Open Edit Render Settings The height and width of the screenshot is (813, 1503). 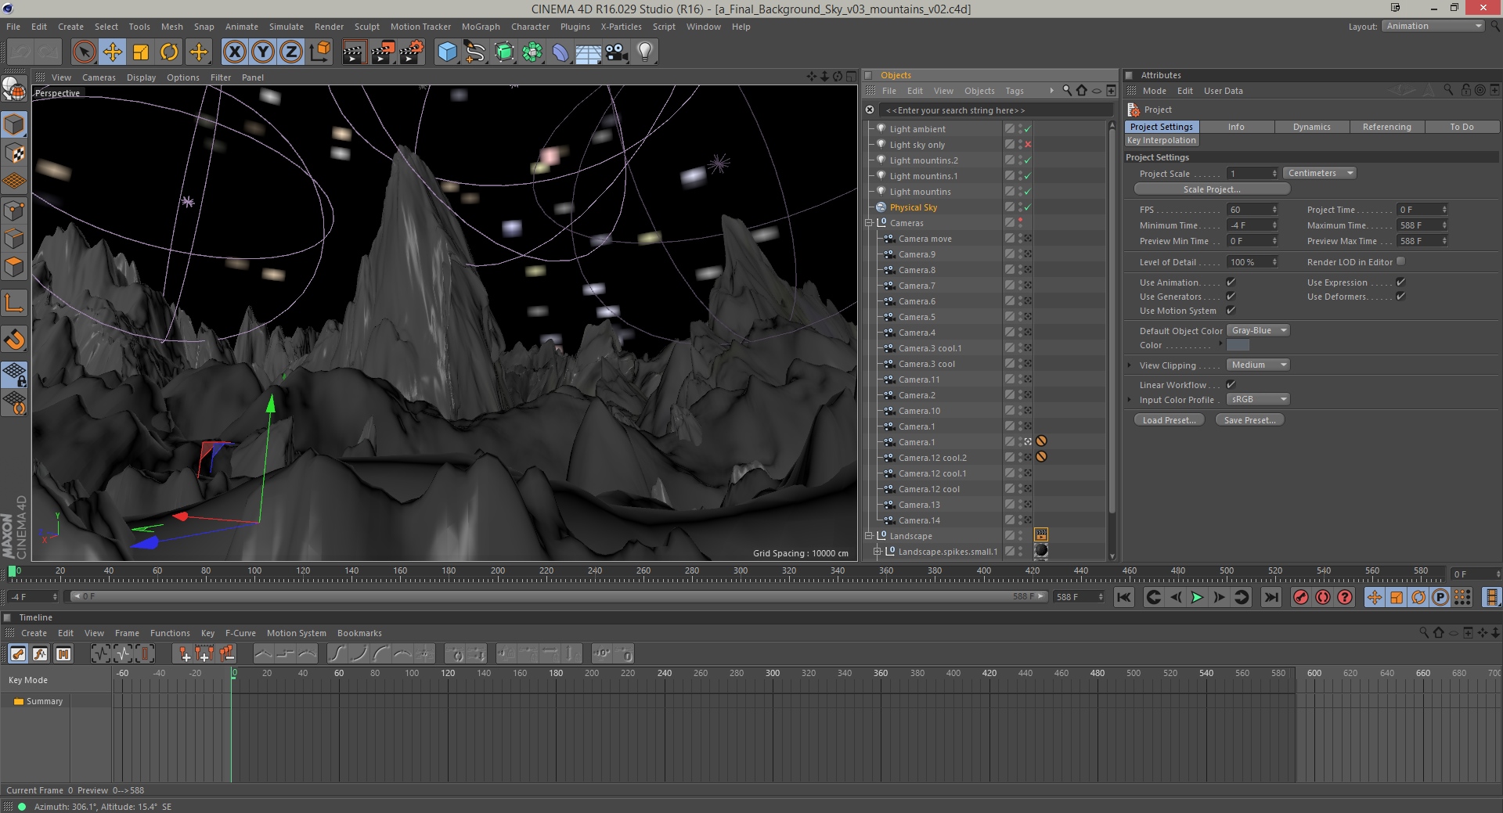pyautogui.click(x=412, y=52)
